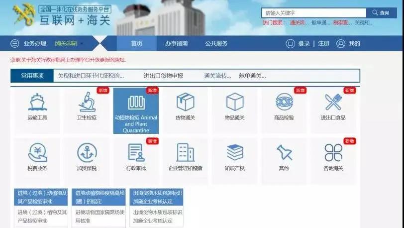
Task: Open 关税和进口环节代征税的... link
Action: [x=91, y=76]
